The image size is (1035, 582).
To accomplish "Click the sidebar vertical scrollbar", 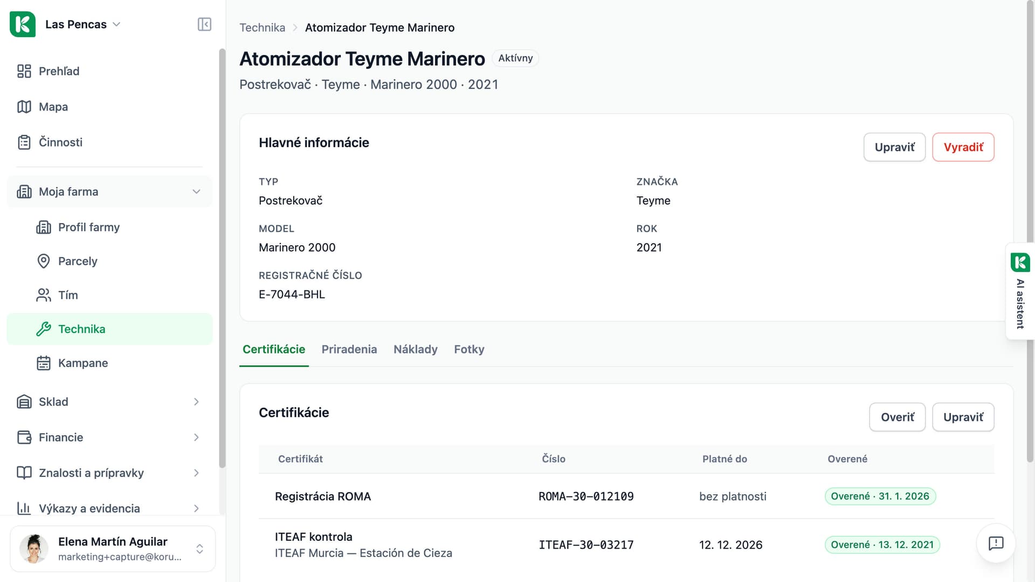I will point(222,259).
